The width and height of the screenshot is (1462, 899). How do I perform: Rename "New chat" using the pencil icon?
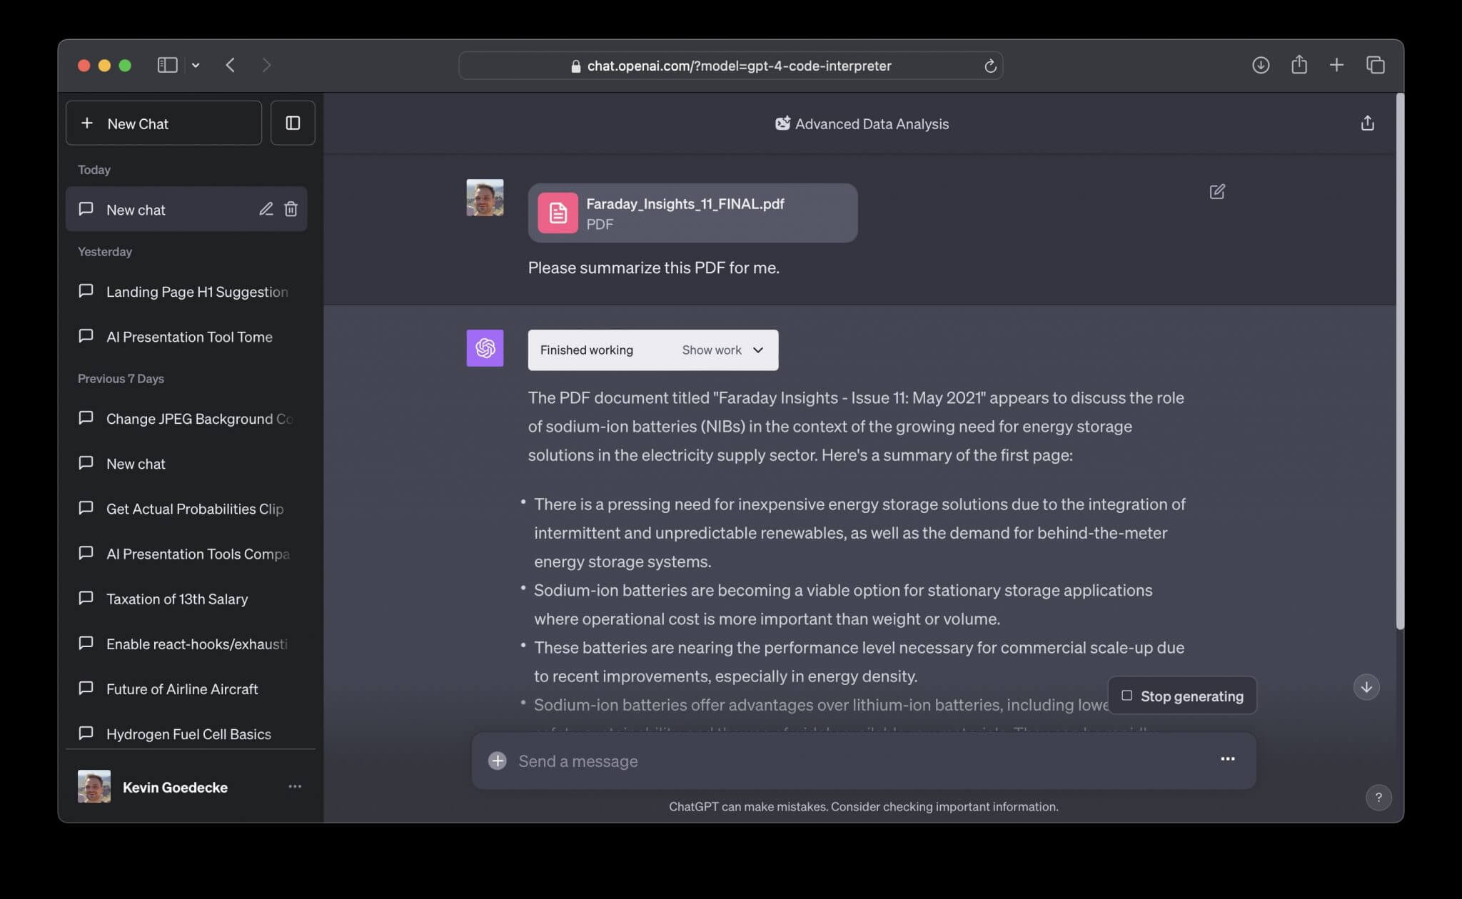tap(266, 209)
